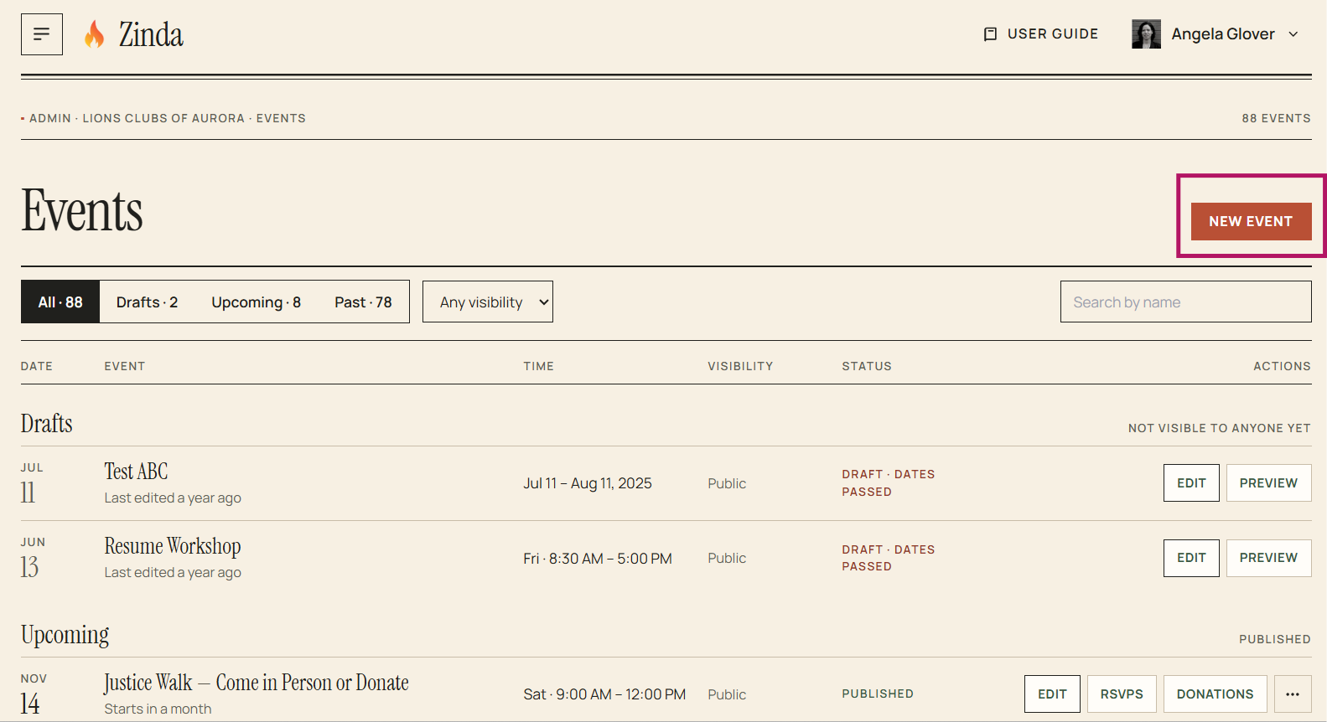Show the Upcoming · 8 tab
The width and height of the screenshot is (1327, 722).
pyautogui.click(x=256, y=302)
